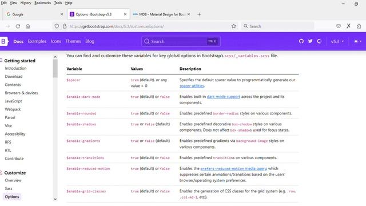Follow the spacer utilities link

coord(192,86)
